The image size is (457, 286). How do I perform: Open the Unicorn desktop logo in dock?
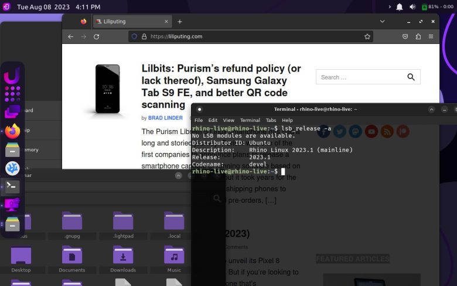coord(12,76)
